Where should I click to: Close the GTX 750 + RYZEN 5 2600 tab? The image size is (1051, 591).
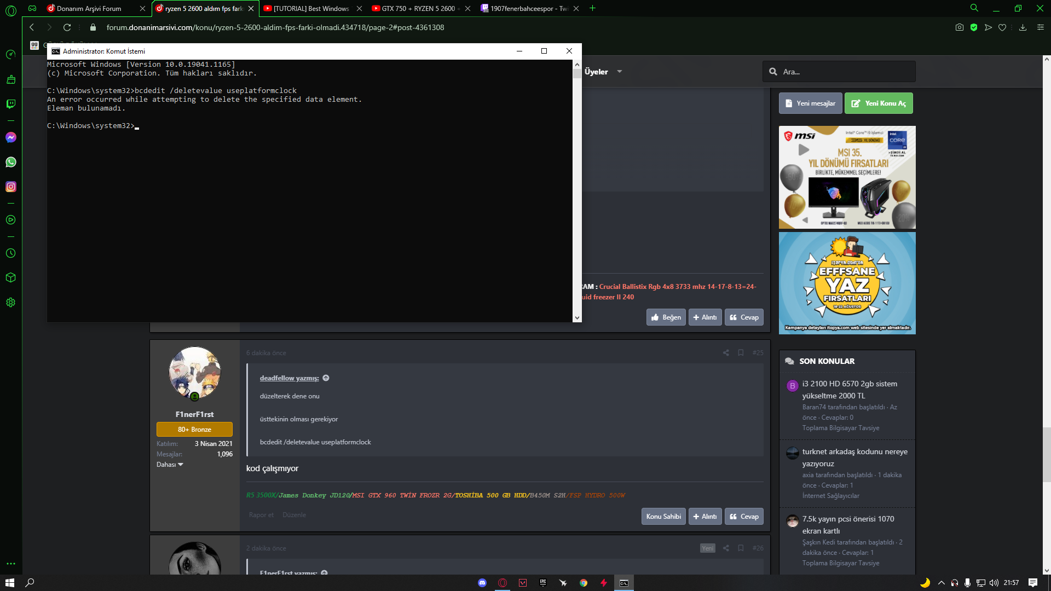[x=467, y=8]
